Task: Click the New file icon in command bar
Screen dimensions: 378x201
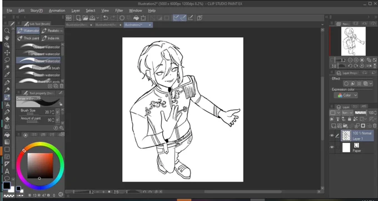Action: 78,18
